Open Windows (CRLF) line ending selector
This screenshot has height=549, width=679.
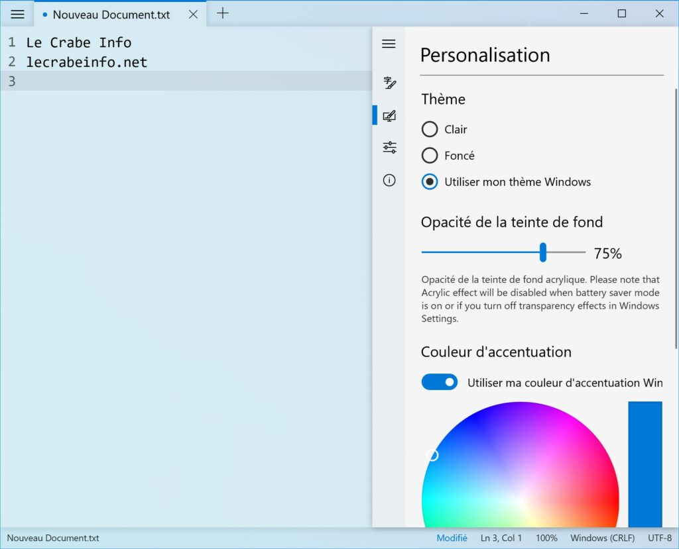602,538
